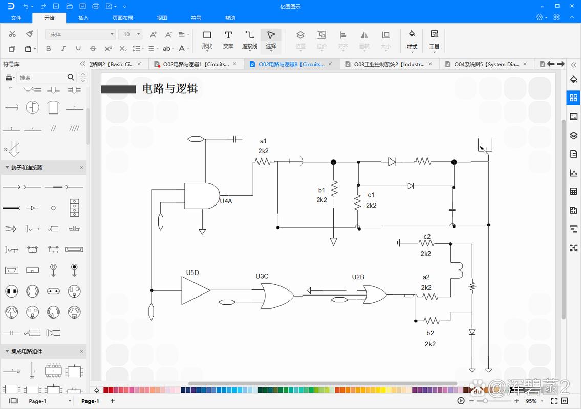The image size is (581, 409).
Task: Open the chart panel icon in right sidebar
Action: 573,173
